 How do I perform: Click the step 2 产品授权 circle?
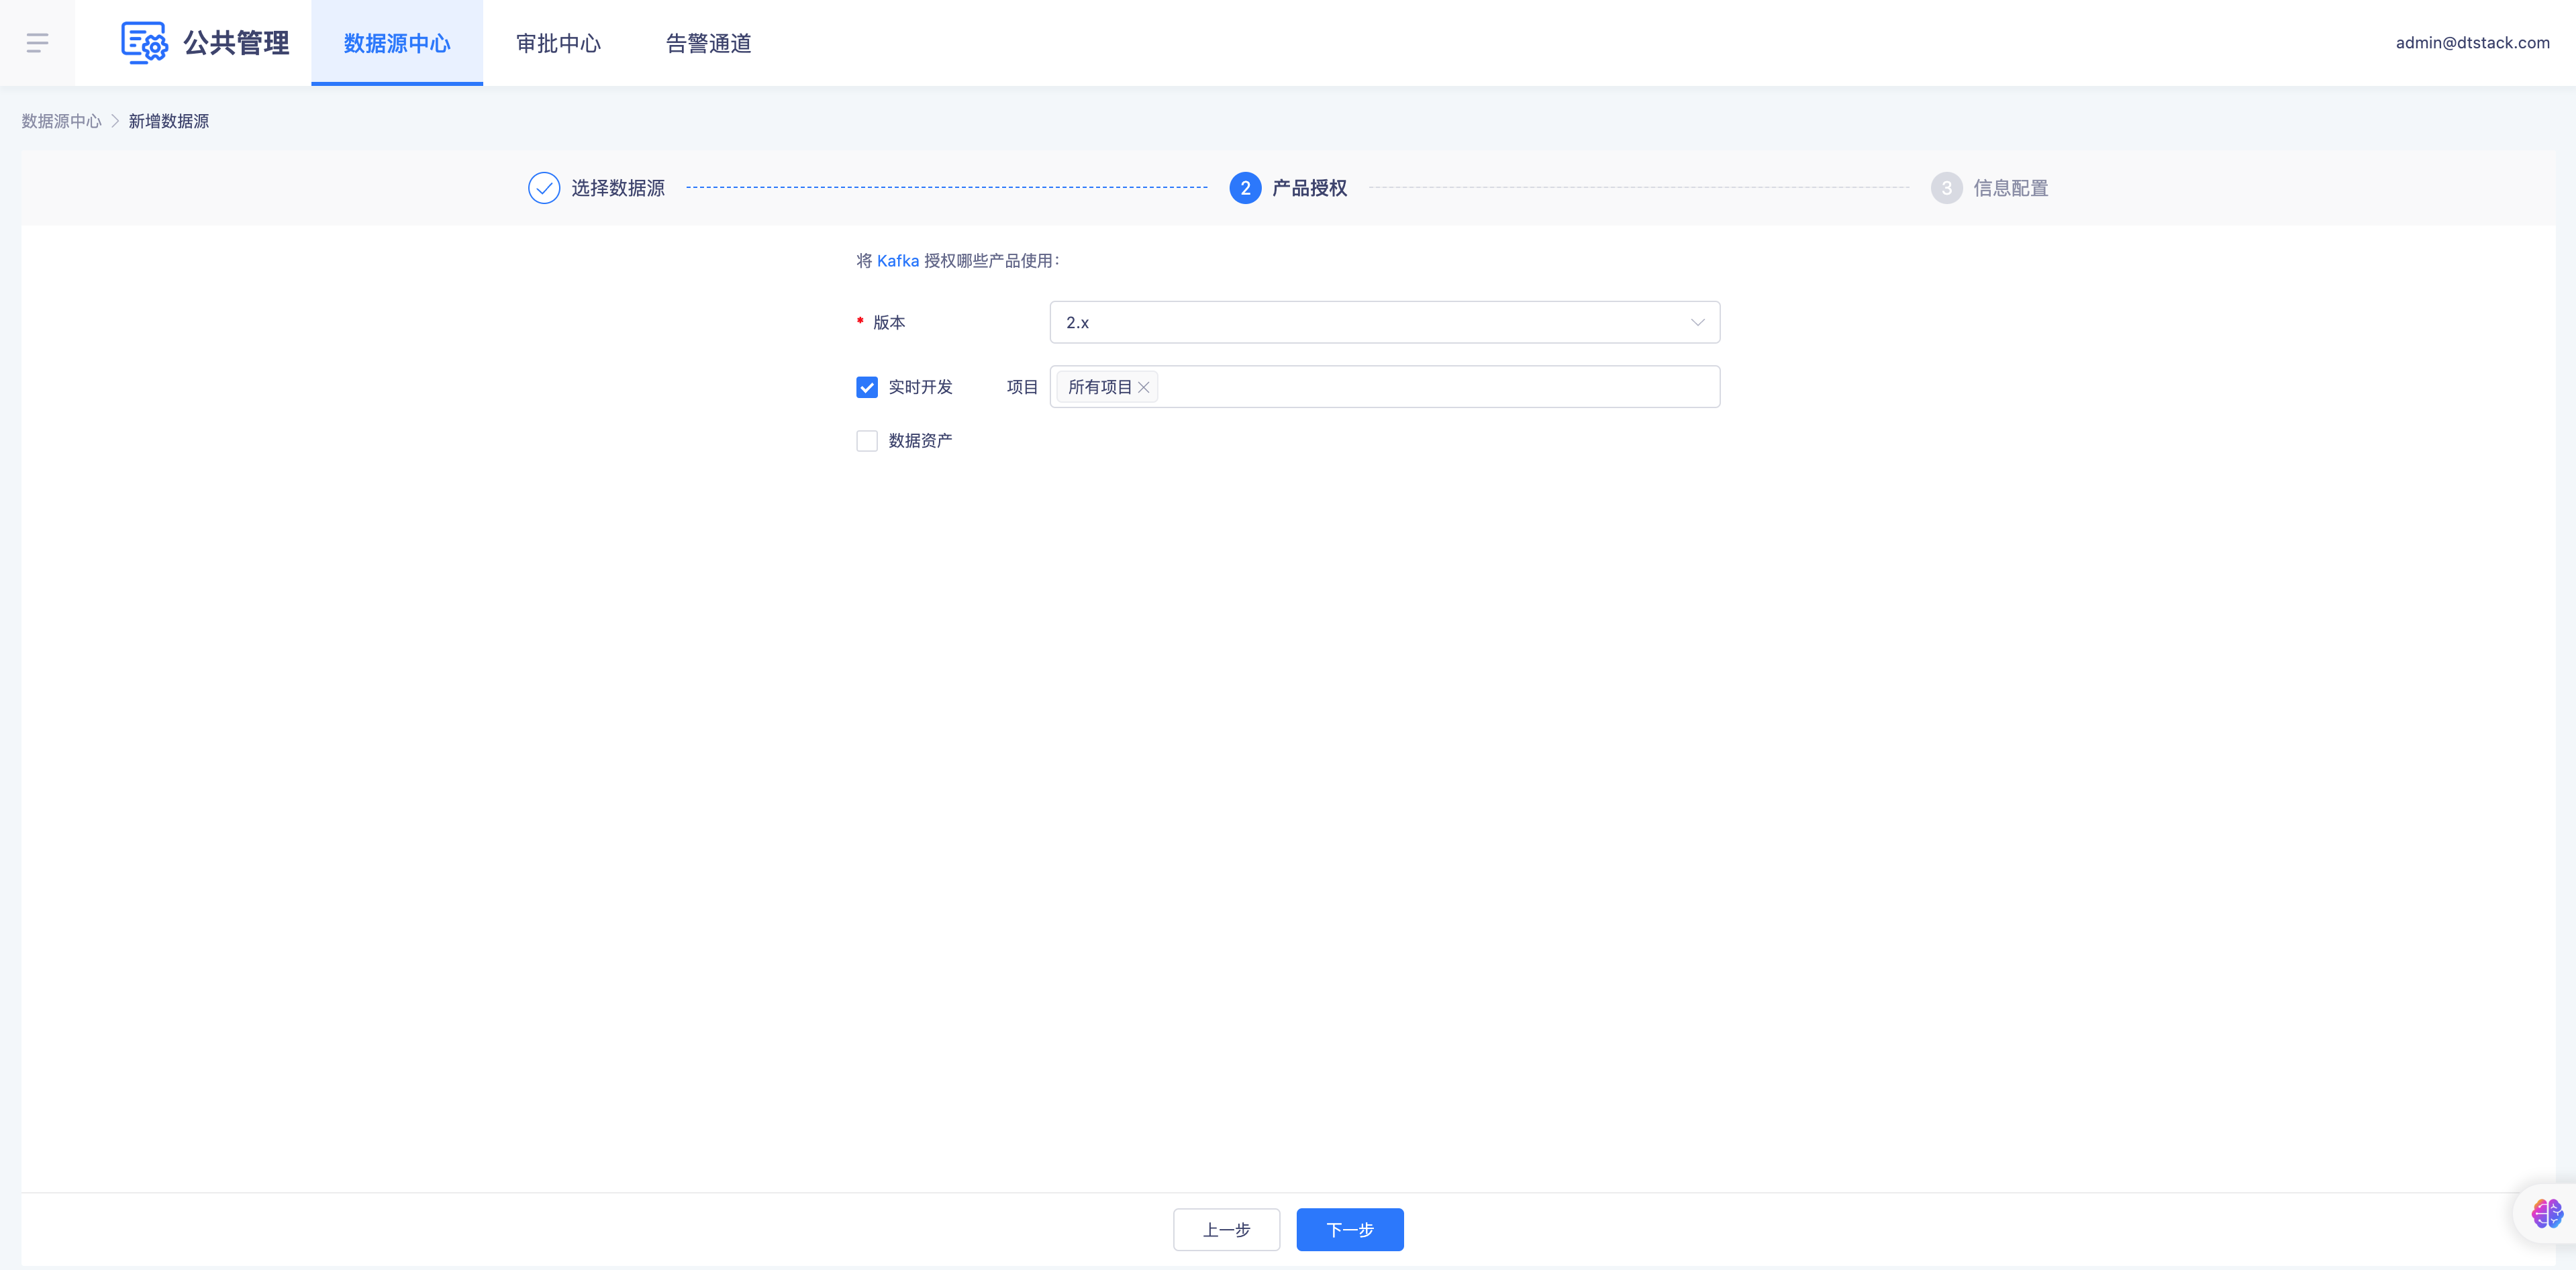(1245, 188)
